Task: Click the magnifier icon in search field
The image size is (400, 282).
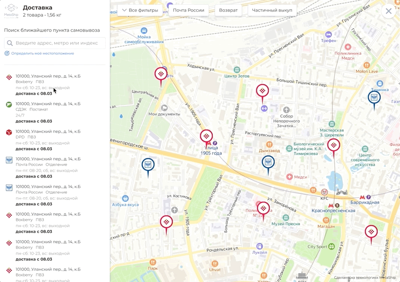Action: pos(10,43)
